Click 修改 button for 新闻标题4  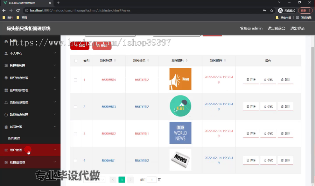point(268,80)
